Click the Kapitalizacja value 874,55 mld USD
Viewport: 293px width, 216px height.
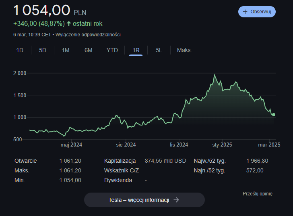point(165,161)
